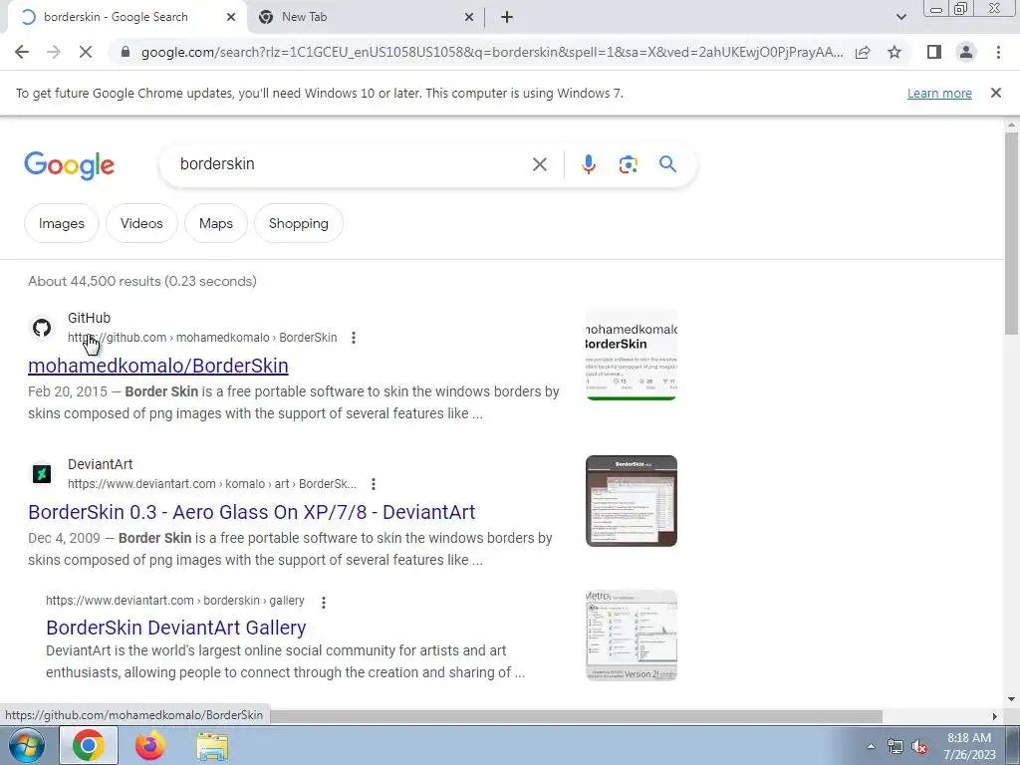1020x765 pixels.
Task: Click the Chrome taskbar icon
Action: [x=89, y=745]
